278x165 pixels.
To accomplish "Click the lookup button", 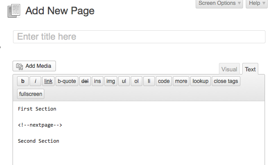I will click(x=201, y=81).
